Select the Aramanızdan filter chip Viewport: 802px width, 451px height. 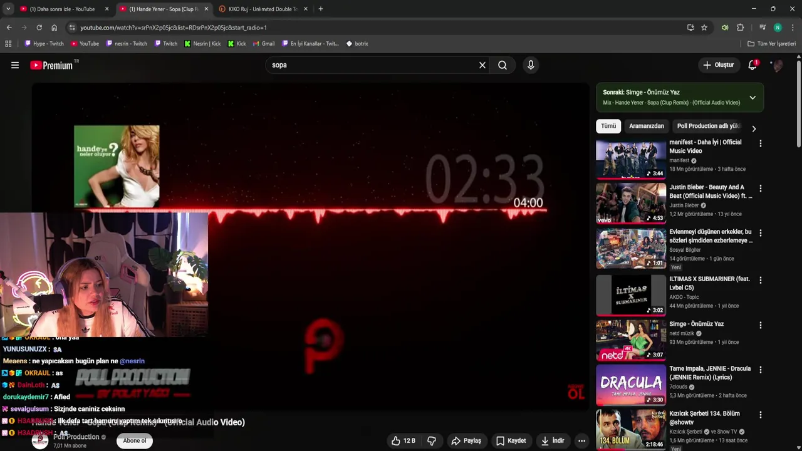tap(646, 126)
